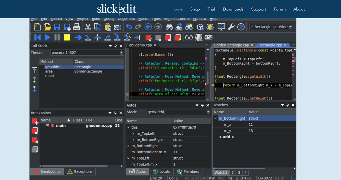This screenshot has width=341, height=180.
Task: Click the Cut scissors icon
Action: pos(88,27)
